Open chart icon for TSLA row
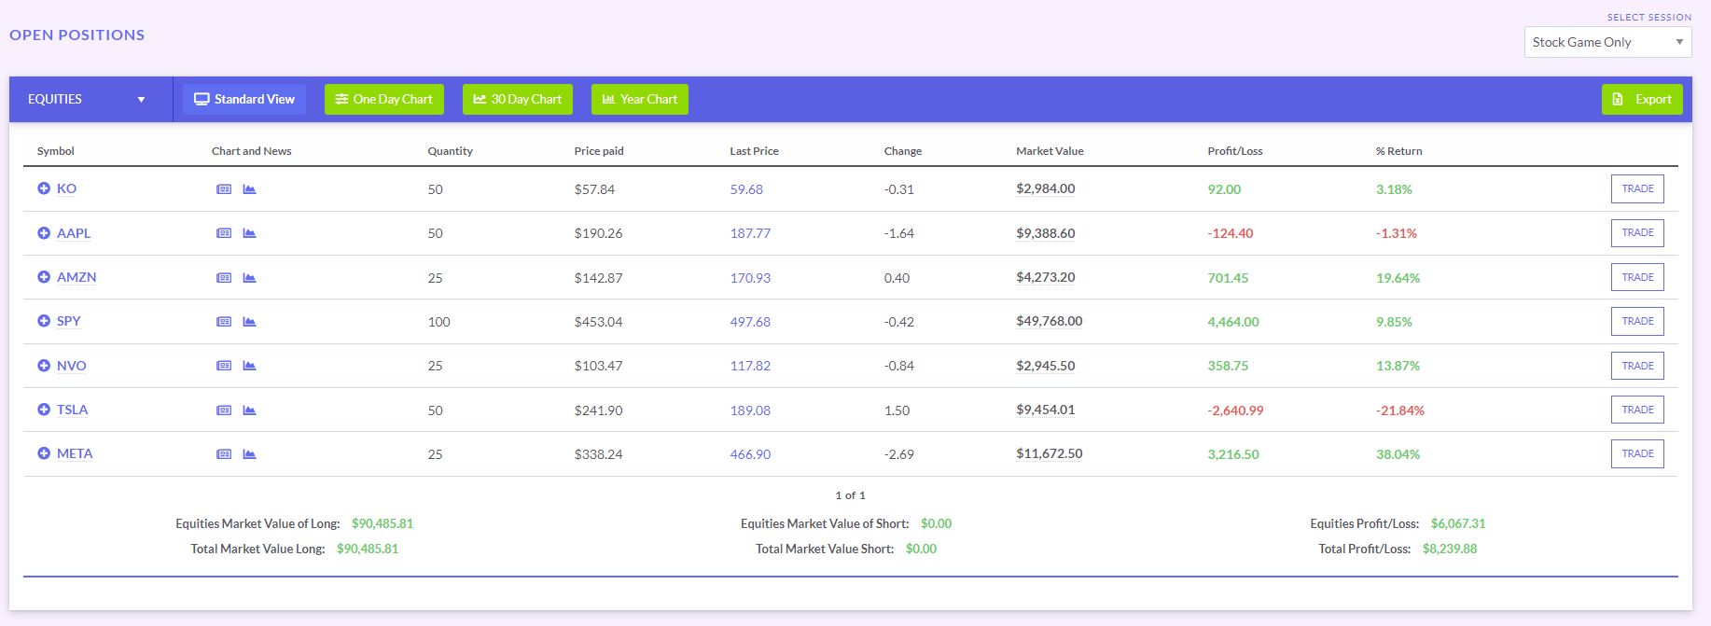This screenshot has width=1711, height=626. click(249, 410)
